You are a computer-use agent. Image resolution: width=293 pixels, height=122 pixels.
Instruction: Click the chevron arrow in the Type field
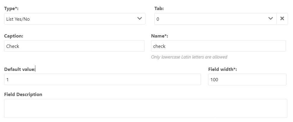pyautogui.click(x=140, y=18)
